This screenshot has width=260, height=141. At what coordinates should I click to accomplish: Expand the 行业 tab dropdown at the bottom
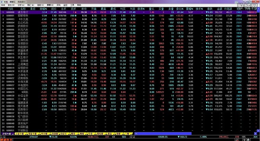pyautogui.click(x=90, y=133)
